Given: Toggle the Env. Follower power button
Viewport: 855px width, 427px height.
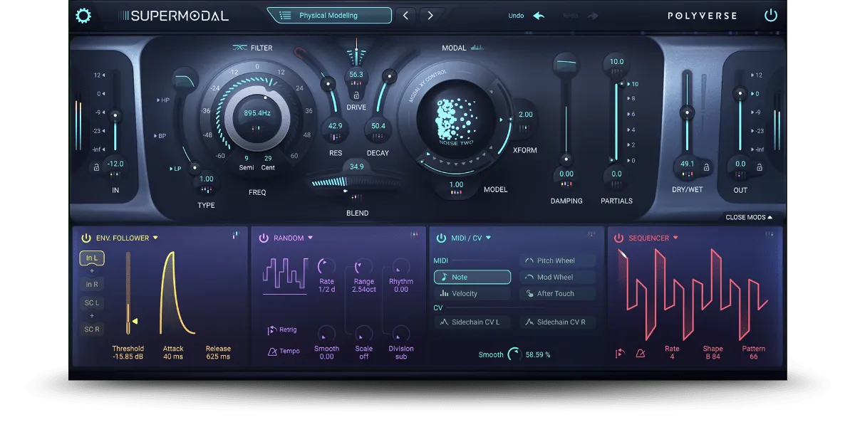Looking at the screenshot, I should [86, 238].
